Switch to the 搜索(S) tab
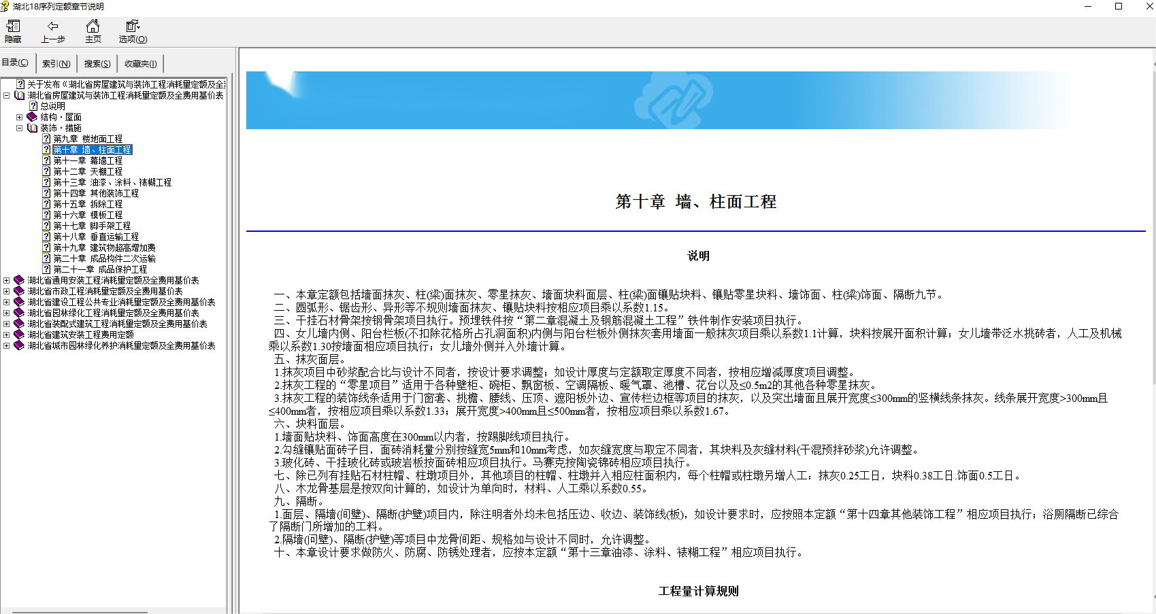Screen dimensions: 1156x614 click(x=97, y=63)
